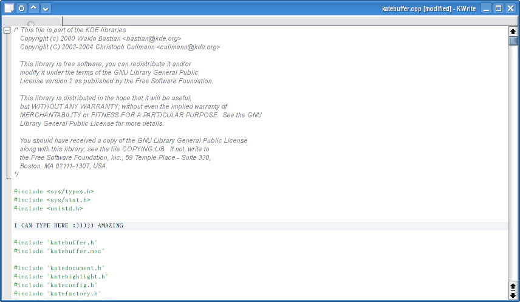Click line "MERCHANTABILITY or FITNESS FOR A PARTICULAR PURPOSE"
Viewport: 520px width, 302px height.
point(140,115)
